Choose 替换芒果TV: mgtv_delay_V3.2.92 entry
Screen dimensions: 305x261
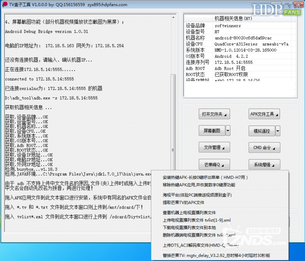[x=216, y=256]
